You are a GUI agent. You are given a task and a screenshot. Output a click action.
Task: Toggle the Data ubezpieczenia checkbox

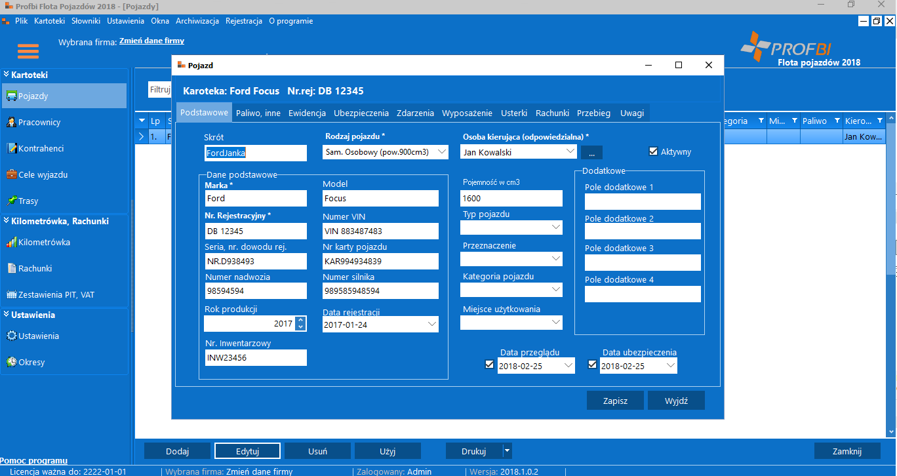click(593, 365)
